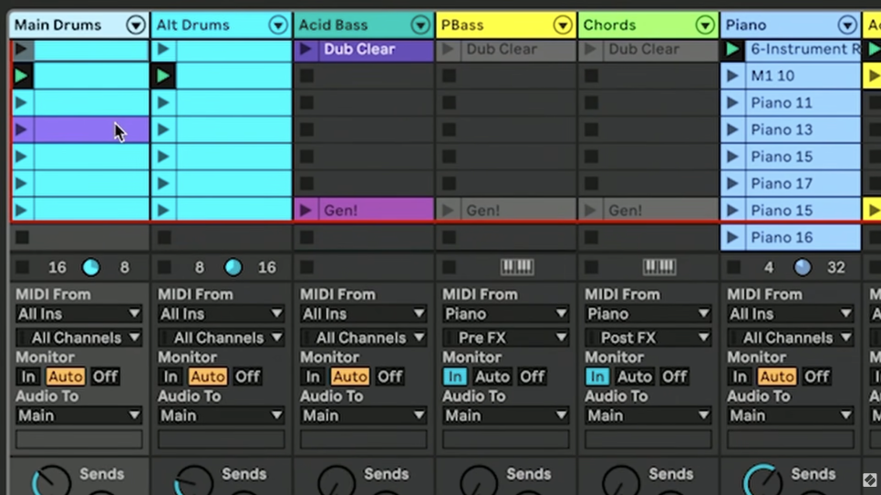Open Acid Bass All Channels dropdown
Image resolution: width=881 pixels, height=495 pixels.
pos(364,337)
